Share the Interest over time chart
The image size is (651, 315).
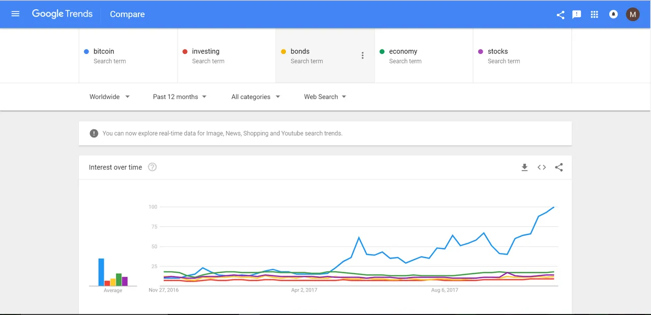559,167
